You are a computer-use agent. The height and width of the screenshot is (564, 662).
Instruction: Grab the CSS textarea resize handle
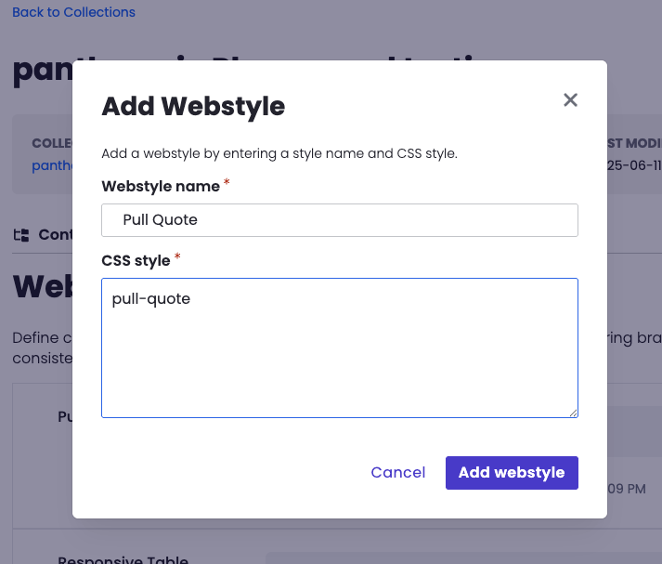573,413
